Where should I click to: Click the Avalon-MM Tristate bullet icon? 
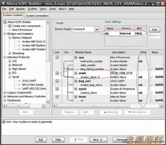(x=19, y=49)
